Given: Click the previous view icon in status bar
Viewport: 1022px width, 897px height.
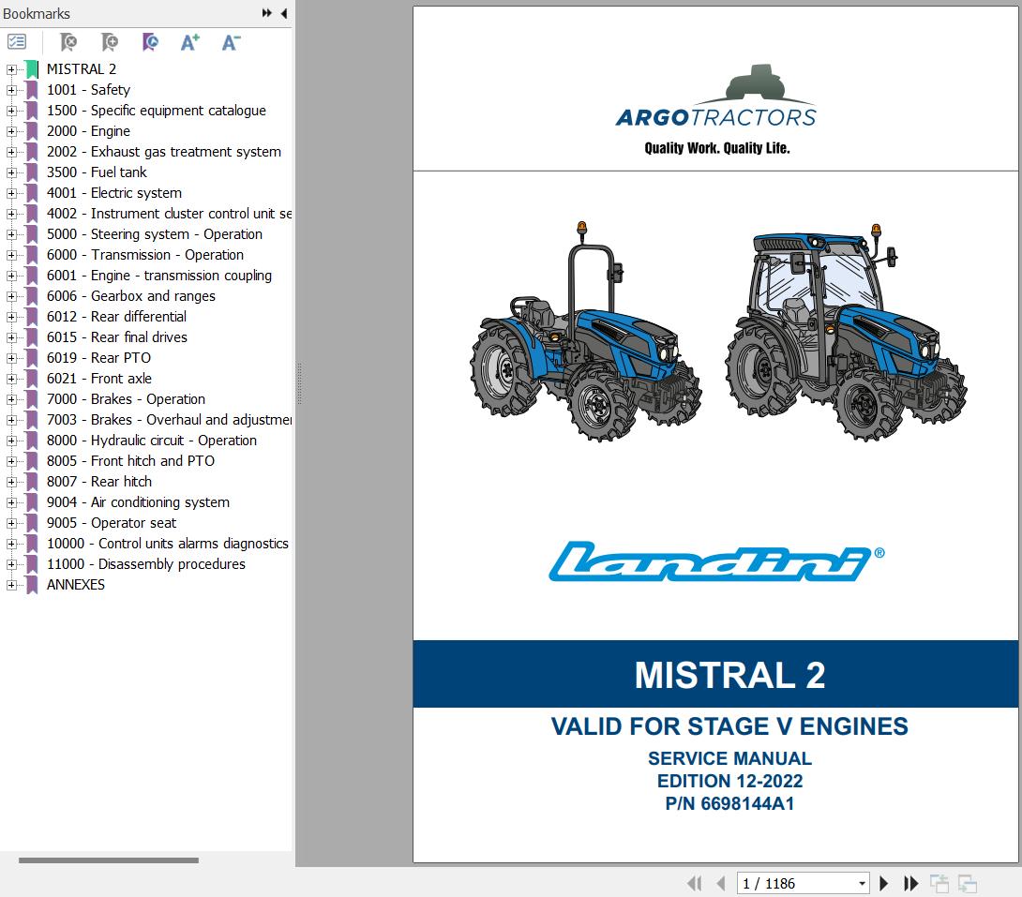Looking at the screenshot, I should click(x=939, y=883).
